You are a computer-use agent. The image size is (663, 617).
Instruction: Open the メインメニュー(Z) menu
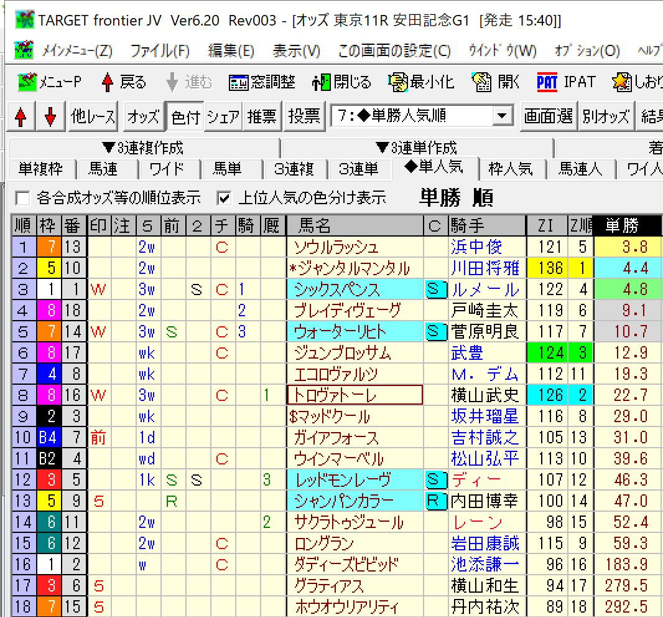point(77,51)
